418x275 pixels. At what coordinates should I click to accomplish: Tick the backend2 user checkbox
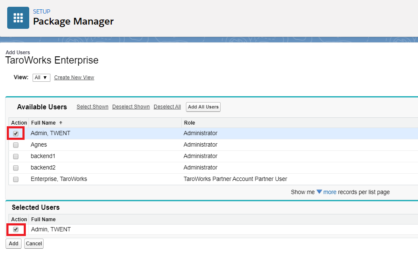click(x=16, y=168)
